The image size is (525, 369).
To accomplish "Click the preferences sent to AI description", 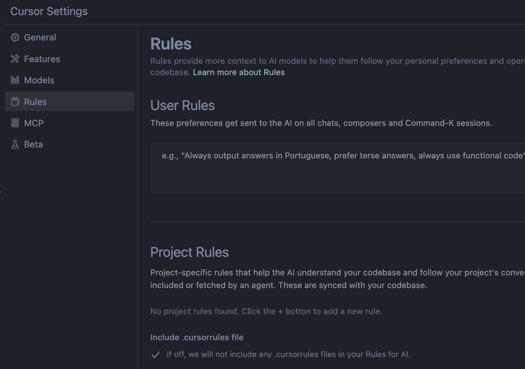I will tap(321, 123).
